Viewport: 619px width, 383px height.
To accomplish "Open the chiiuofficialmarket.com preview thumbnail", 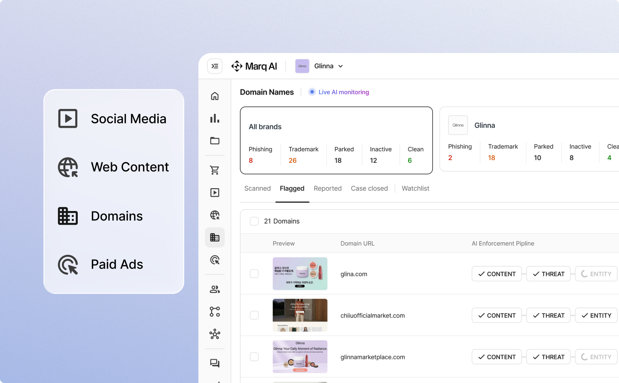I will [300, 315].
